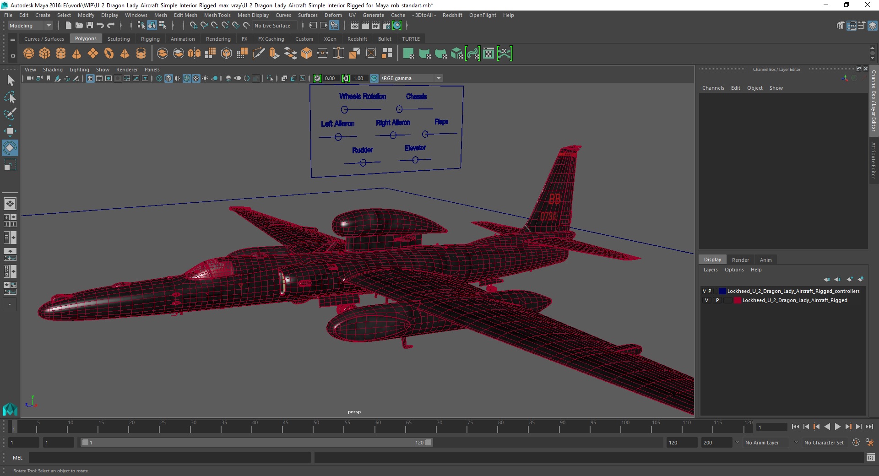Open the No Character Set dropdown
Screen dimensions: 879x476
(825, 443)
